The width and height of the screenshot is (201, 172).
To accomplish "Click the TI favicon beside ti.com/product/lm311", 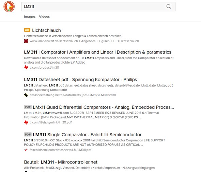I will coord(26,67).
